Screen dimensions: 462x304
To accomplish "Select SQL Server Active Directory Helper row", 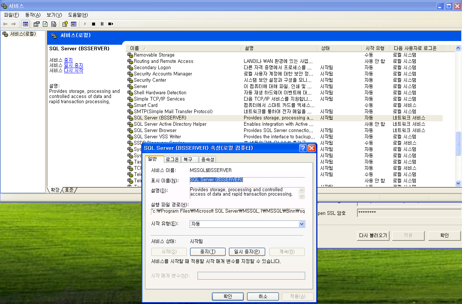I will [284, 124].
